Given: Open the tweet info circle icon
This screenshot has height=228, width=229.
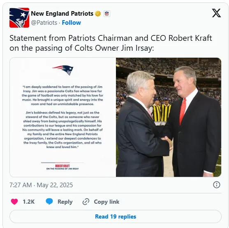Looking at the screenshot, I should tap(216, 185).
